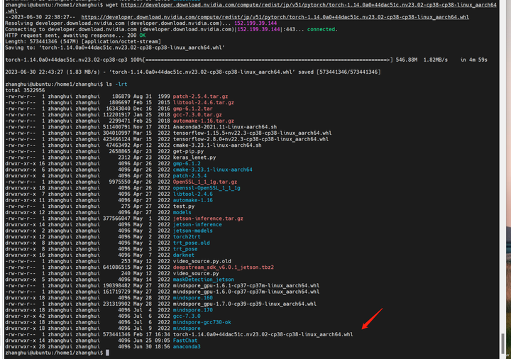The width and height of the screenshot is (511, 359).
Task: Select torch-1.14.0a0 wheel name in ls listing
Action: point(263,335)
